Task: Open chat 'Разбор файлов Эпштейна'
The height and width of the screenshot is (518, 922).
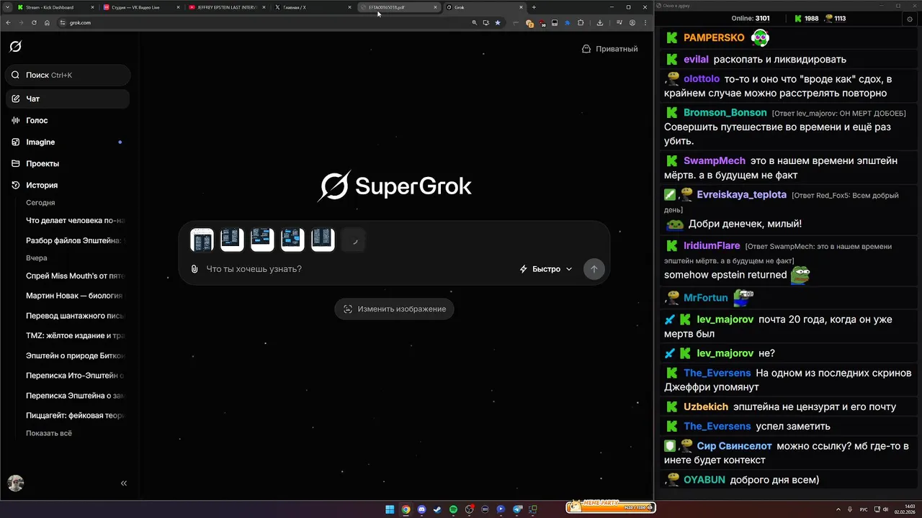Action: coord(76,240)
